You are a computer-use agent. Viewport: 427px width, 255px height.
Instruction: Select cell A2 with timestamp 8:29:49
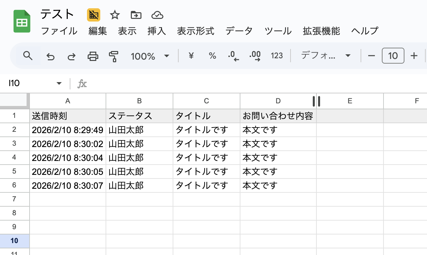pos(68,130)
